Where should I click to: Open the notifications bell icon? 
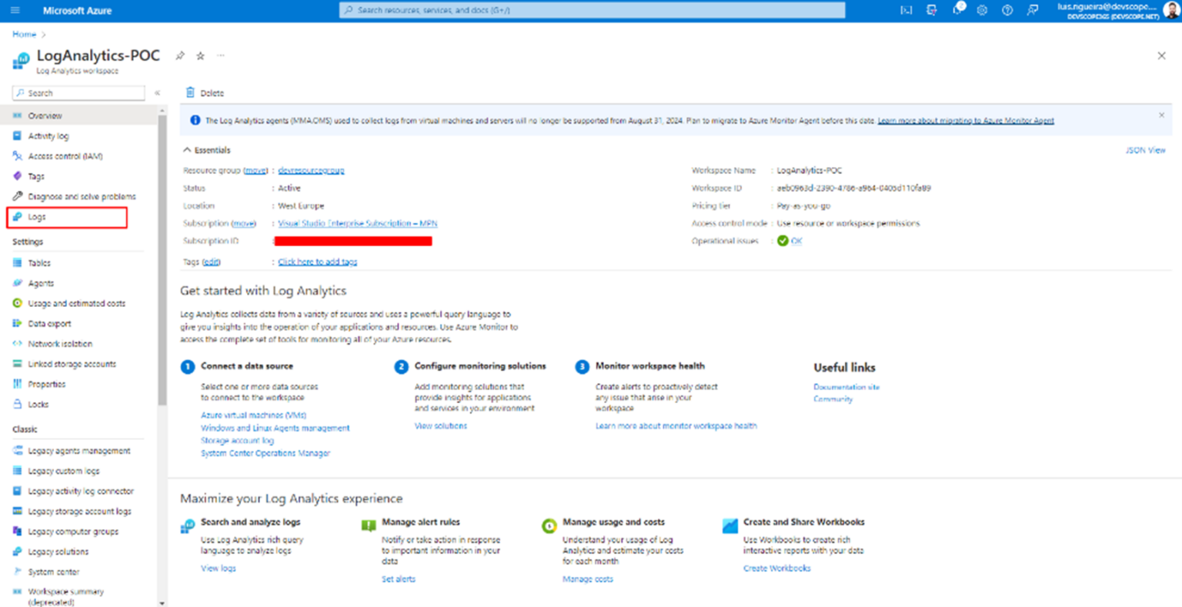point(957,10)
